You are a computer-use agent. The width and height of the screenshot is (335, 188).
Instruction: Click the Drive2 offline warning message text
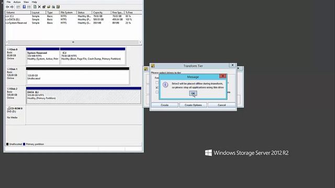click(198, 86)
